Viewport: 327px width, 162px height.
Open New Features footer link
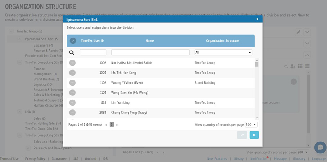click(217, 159)
